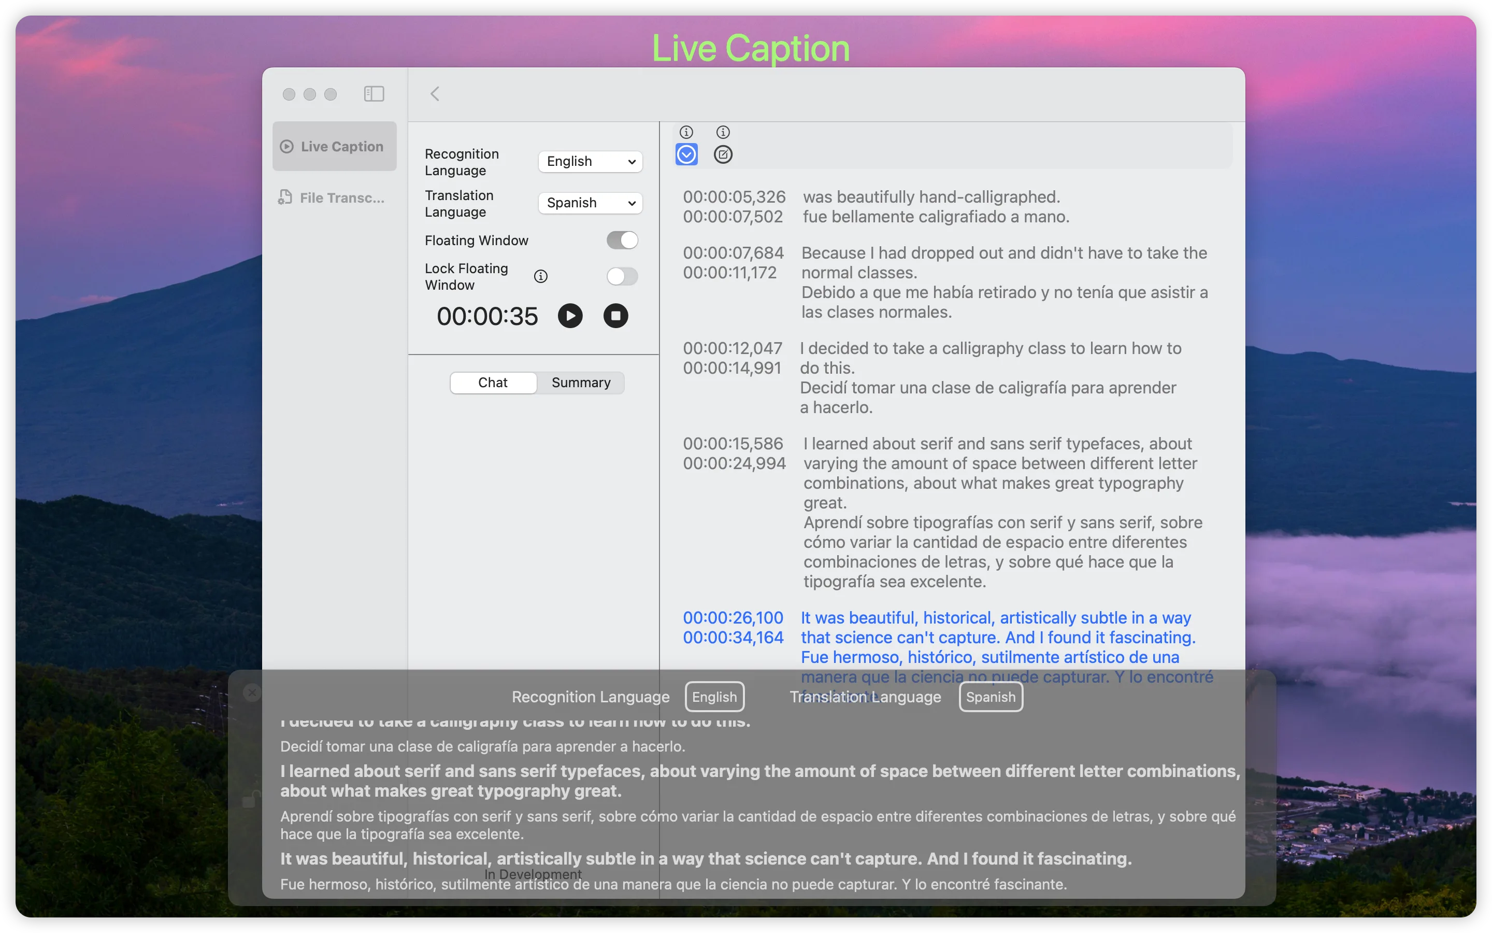The height and width of the screenshot is (933, 1492).
Task: Toggle the blue auto-scroll chevron button
Action: coord(686,154)
